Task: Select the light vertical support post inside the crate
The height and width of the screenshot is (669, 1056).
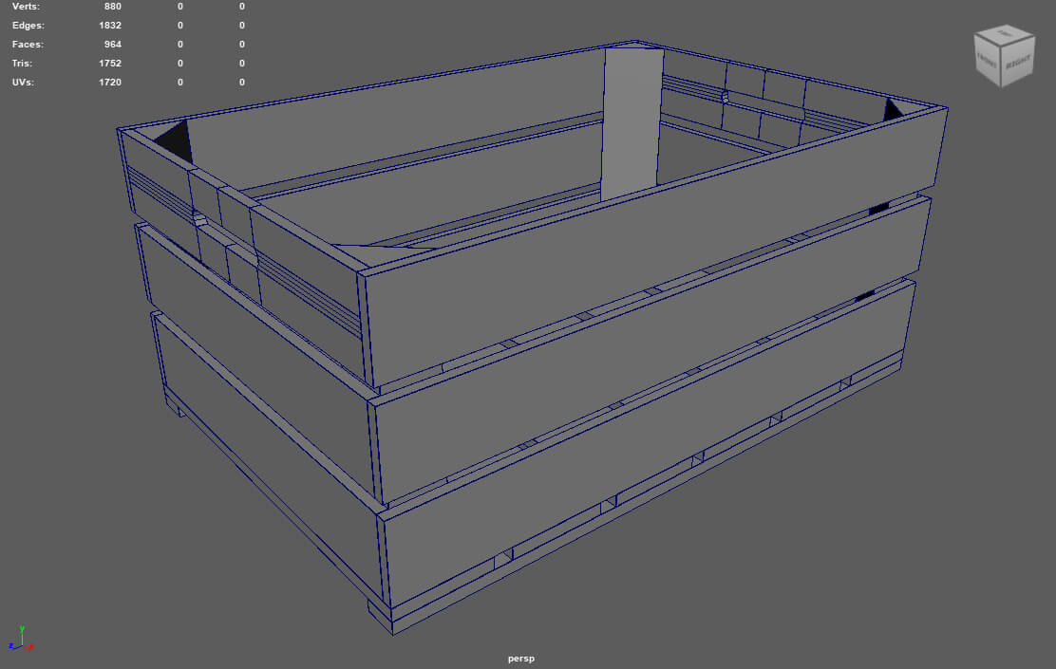Action: (632, 123)
